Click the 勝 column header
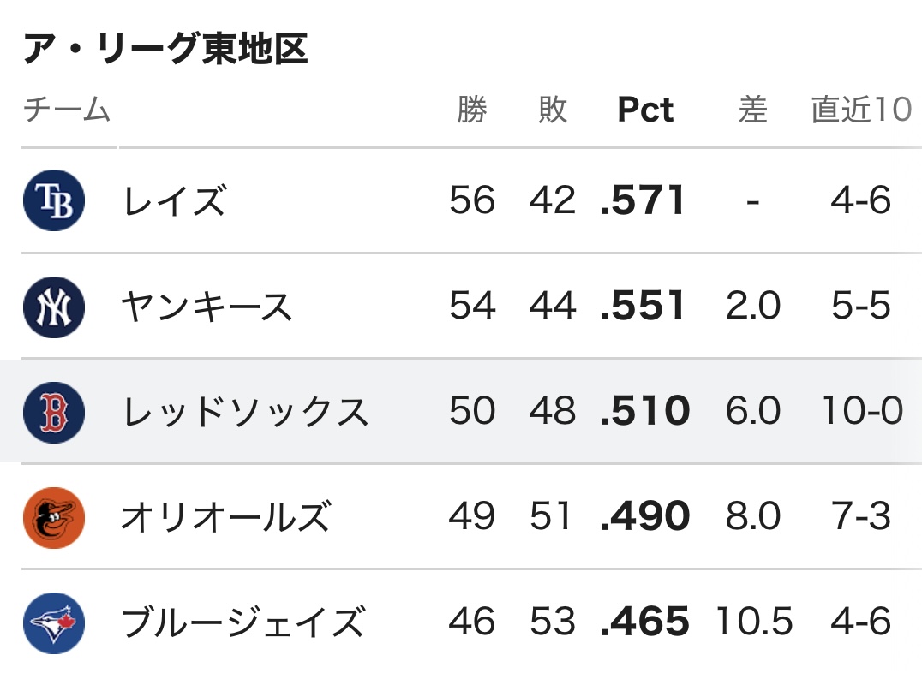922x691 pixels. tap(472, 110)
